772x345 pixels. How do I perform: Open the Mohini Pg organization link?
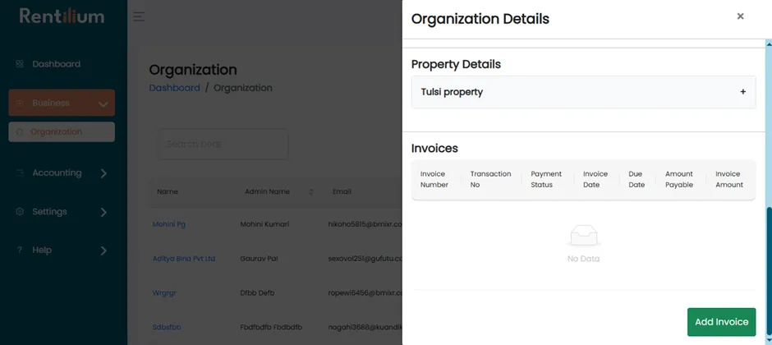tap(169, 224)
